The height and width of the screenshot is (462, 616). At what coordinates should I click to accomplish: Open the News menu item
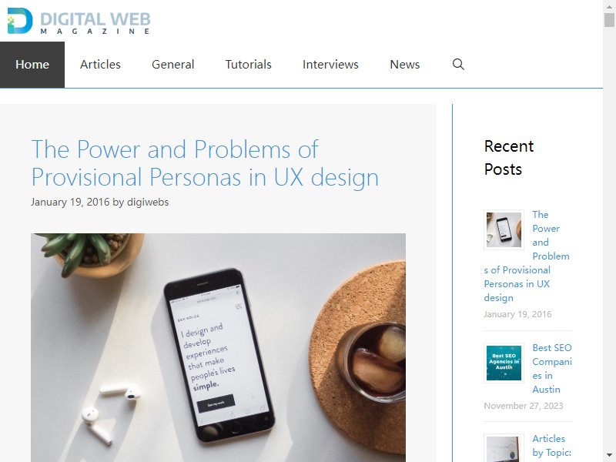pyautogui.click(x=405, y=65)
